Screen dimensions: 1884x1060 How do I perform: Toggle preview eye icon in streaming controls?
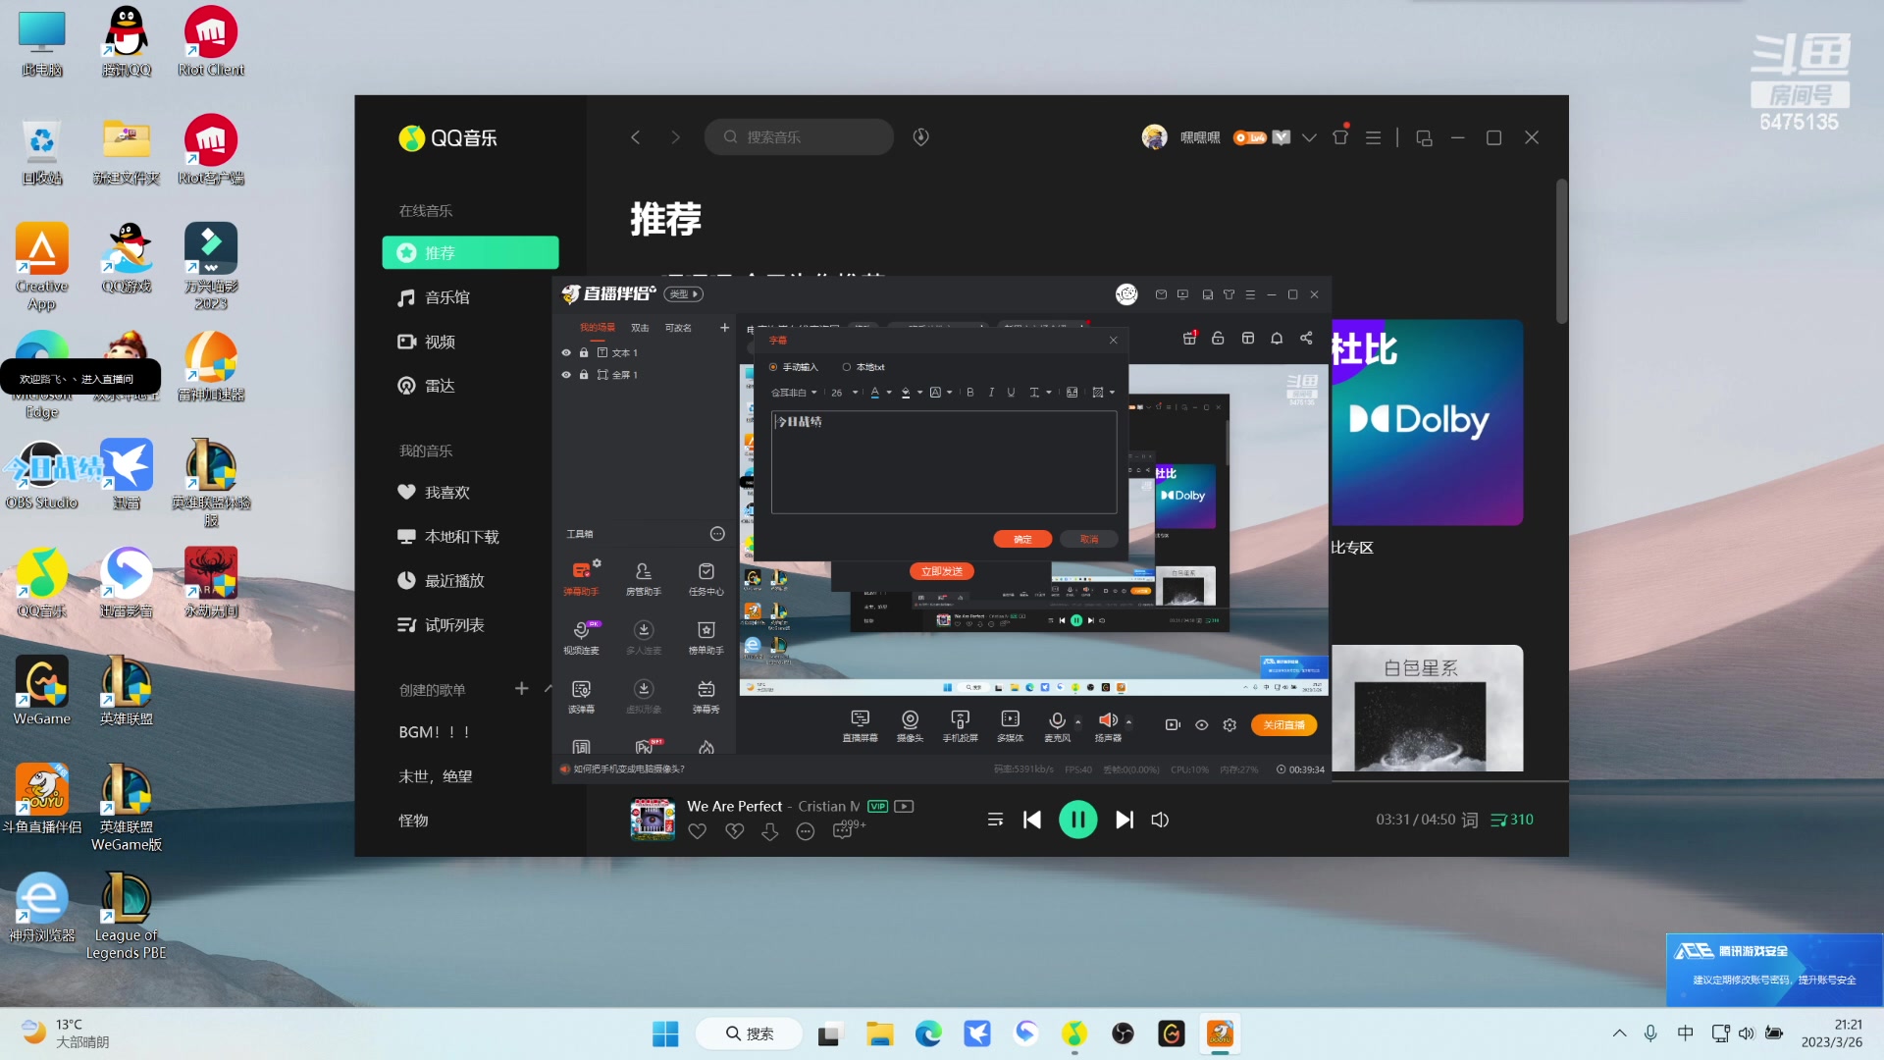point(1201,725)
